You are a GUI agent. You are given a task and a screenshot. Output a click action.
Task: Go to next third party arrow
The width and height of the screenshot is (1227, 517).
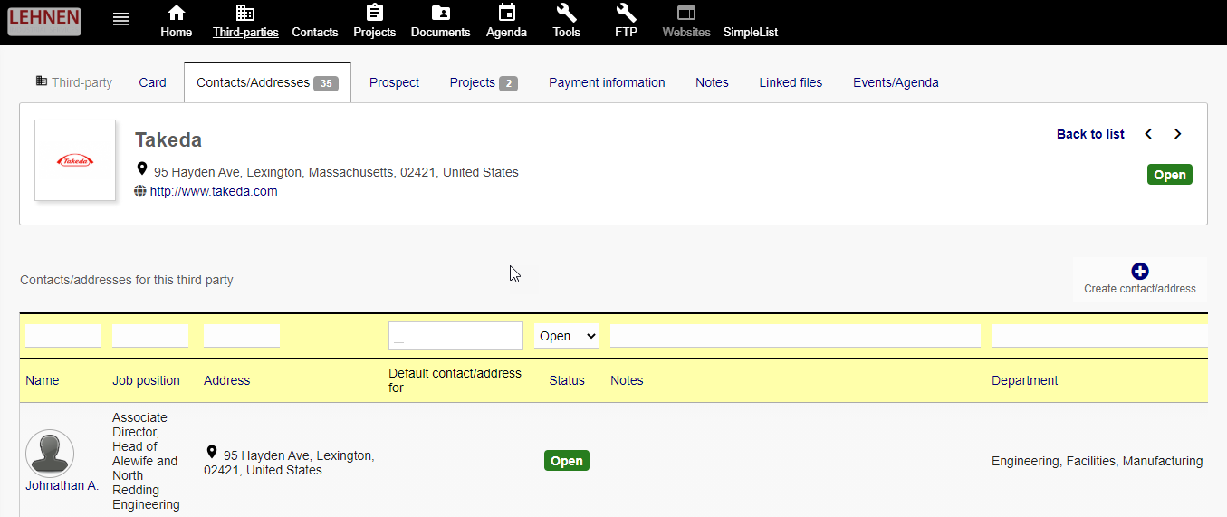coord(1177,134)
